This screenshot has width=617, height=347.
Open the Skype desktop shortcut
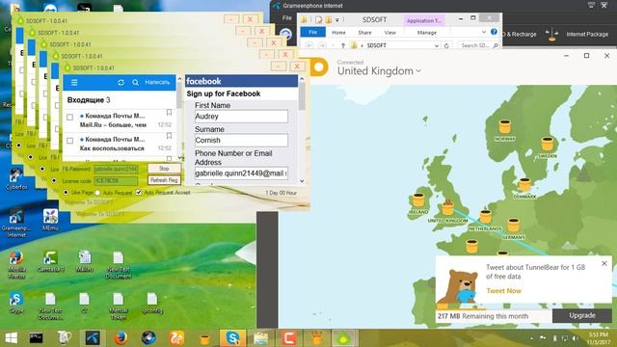tap(16, 303)
